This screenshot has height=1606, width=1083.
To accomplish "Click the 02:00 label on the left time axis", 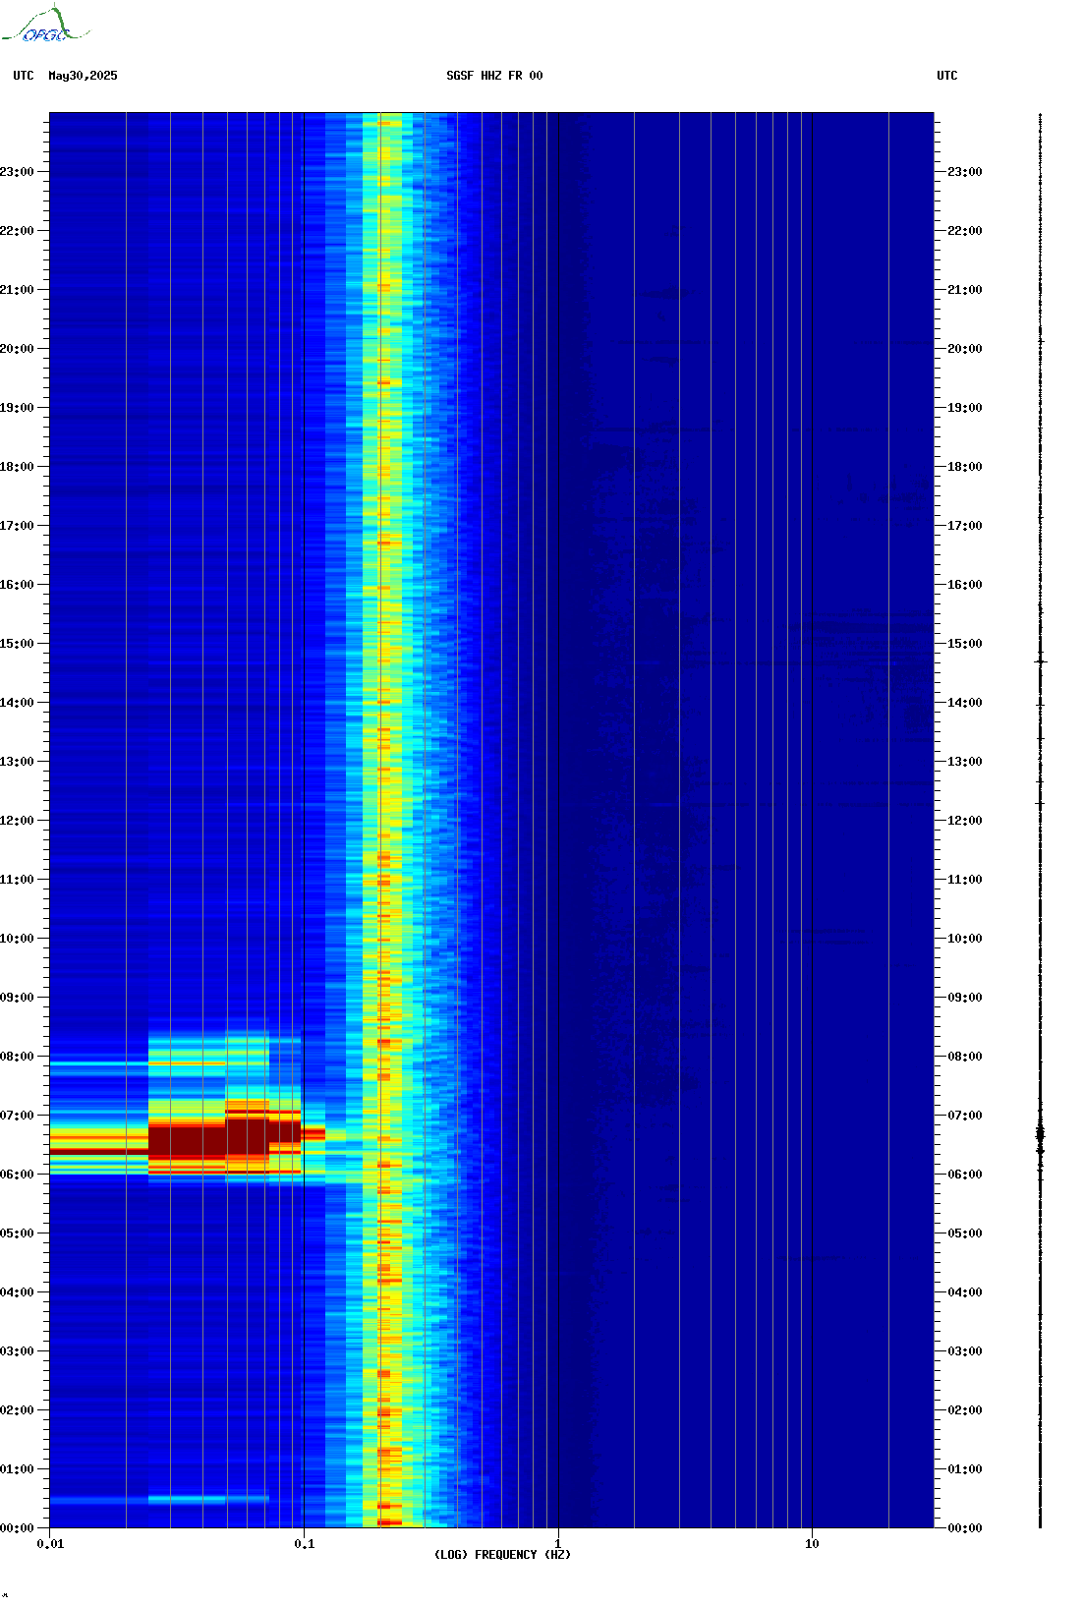I will 17,1410.
